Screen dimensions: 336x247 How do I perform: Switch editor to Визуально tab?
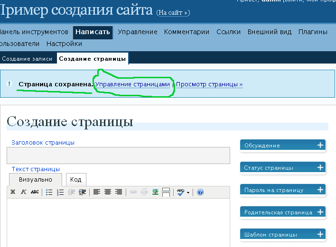(36, 180)
